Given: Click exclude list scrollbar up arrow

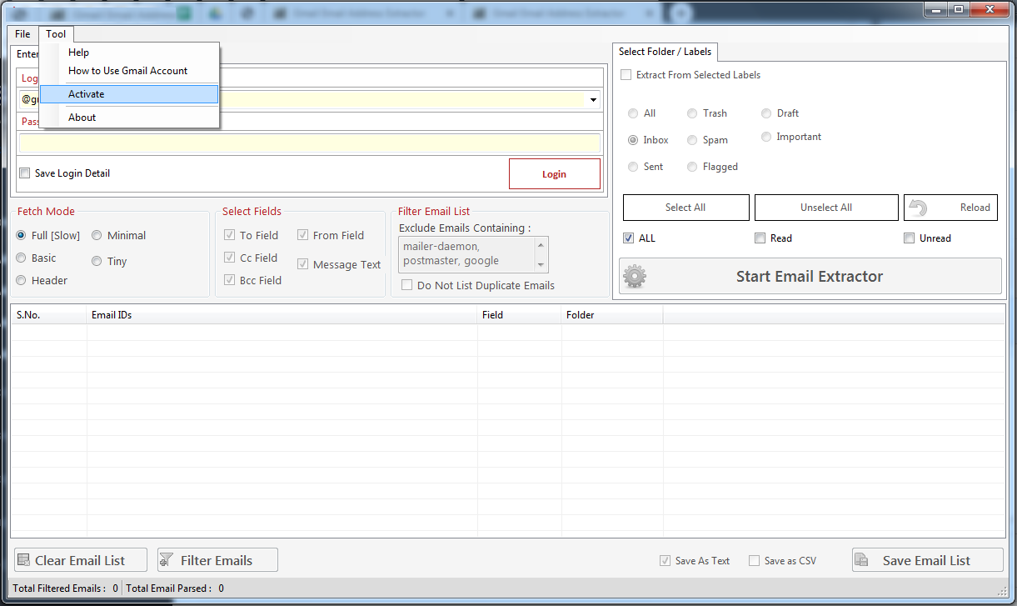Looking at the screenshot, I should 542,244.
